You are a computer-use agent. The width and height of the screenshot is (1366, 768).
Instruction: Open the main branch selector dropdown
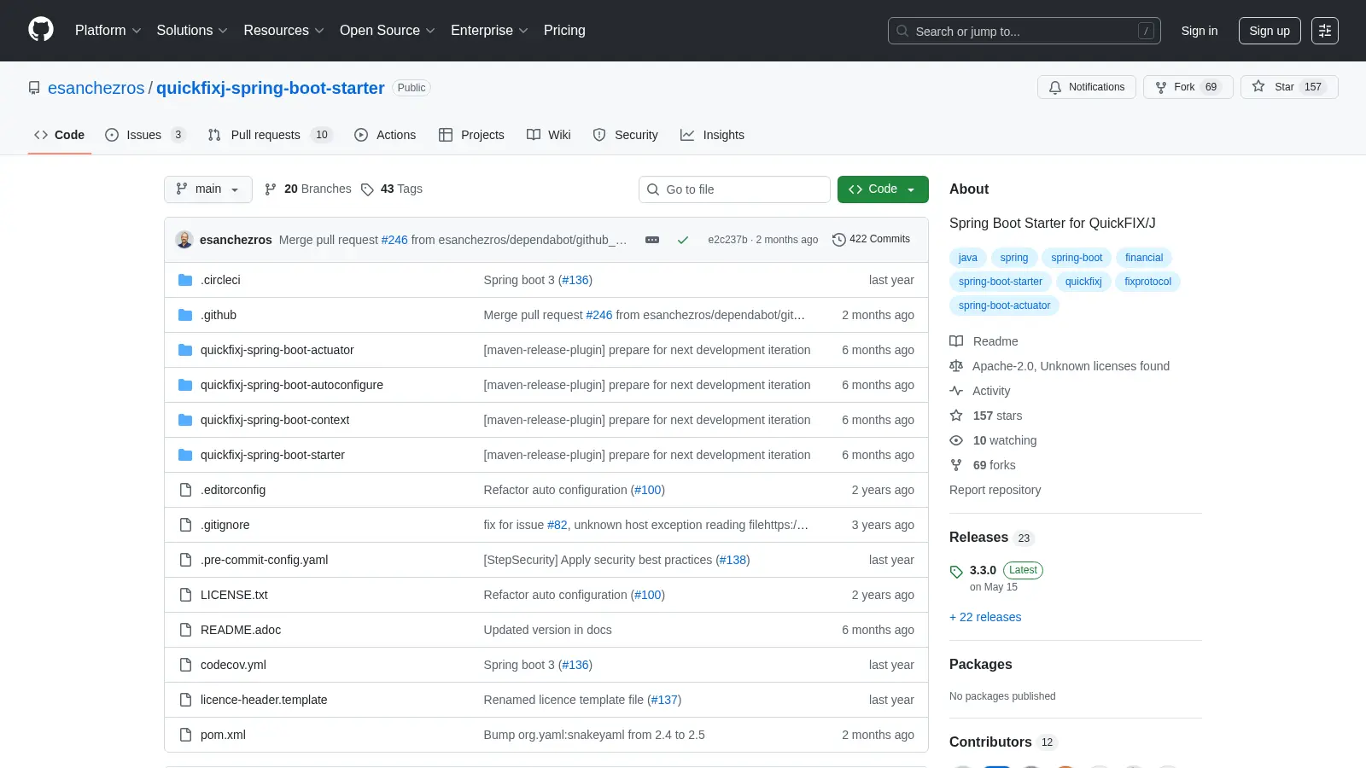point(208,189)
